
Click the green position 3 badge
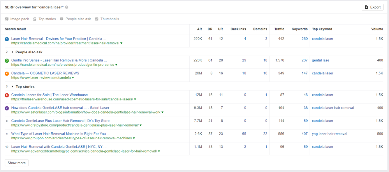click(7, 61)
